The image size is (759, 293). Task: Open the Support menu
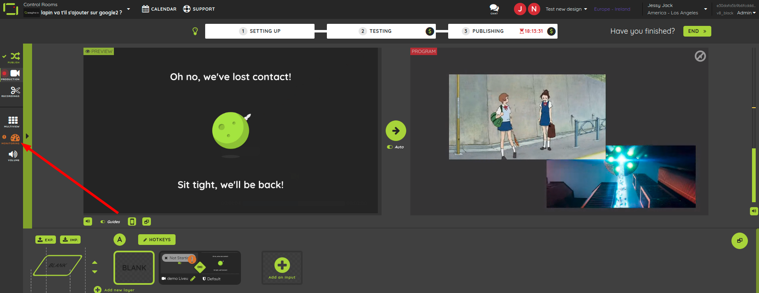[x=199, y=9]
